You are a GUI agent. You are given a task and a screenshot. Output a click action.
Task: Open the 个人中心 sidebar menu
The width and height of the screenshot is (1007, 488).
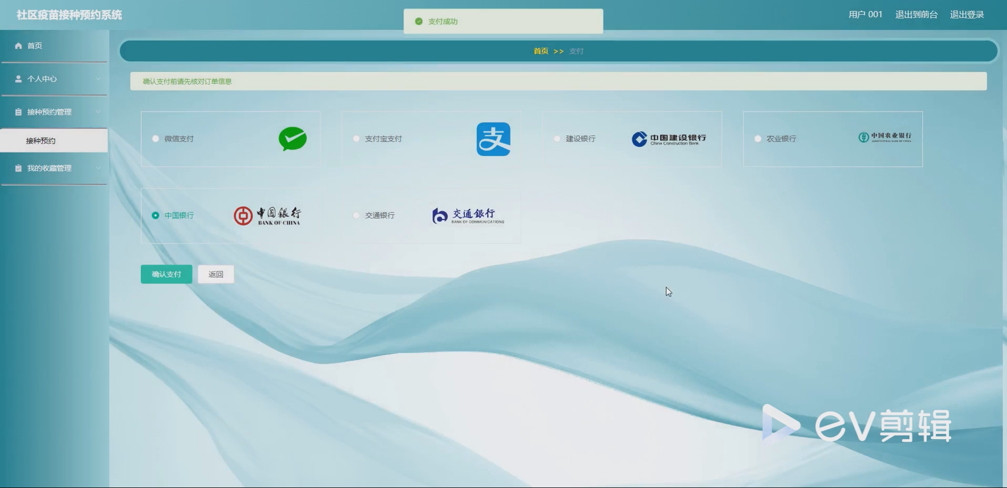coord(54,79)
